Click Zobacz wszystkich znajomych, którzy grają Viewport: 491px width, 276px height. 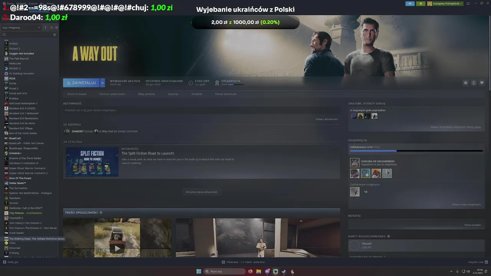(455, 127)
